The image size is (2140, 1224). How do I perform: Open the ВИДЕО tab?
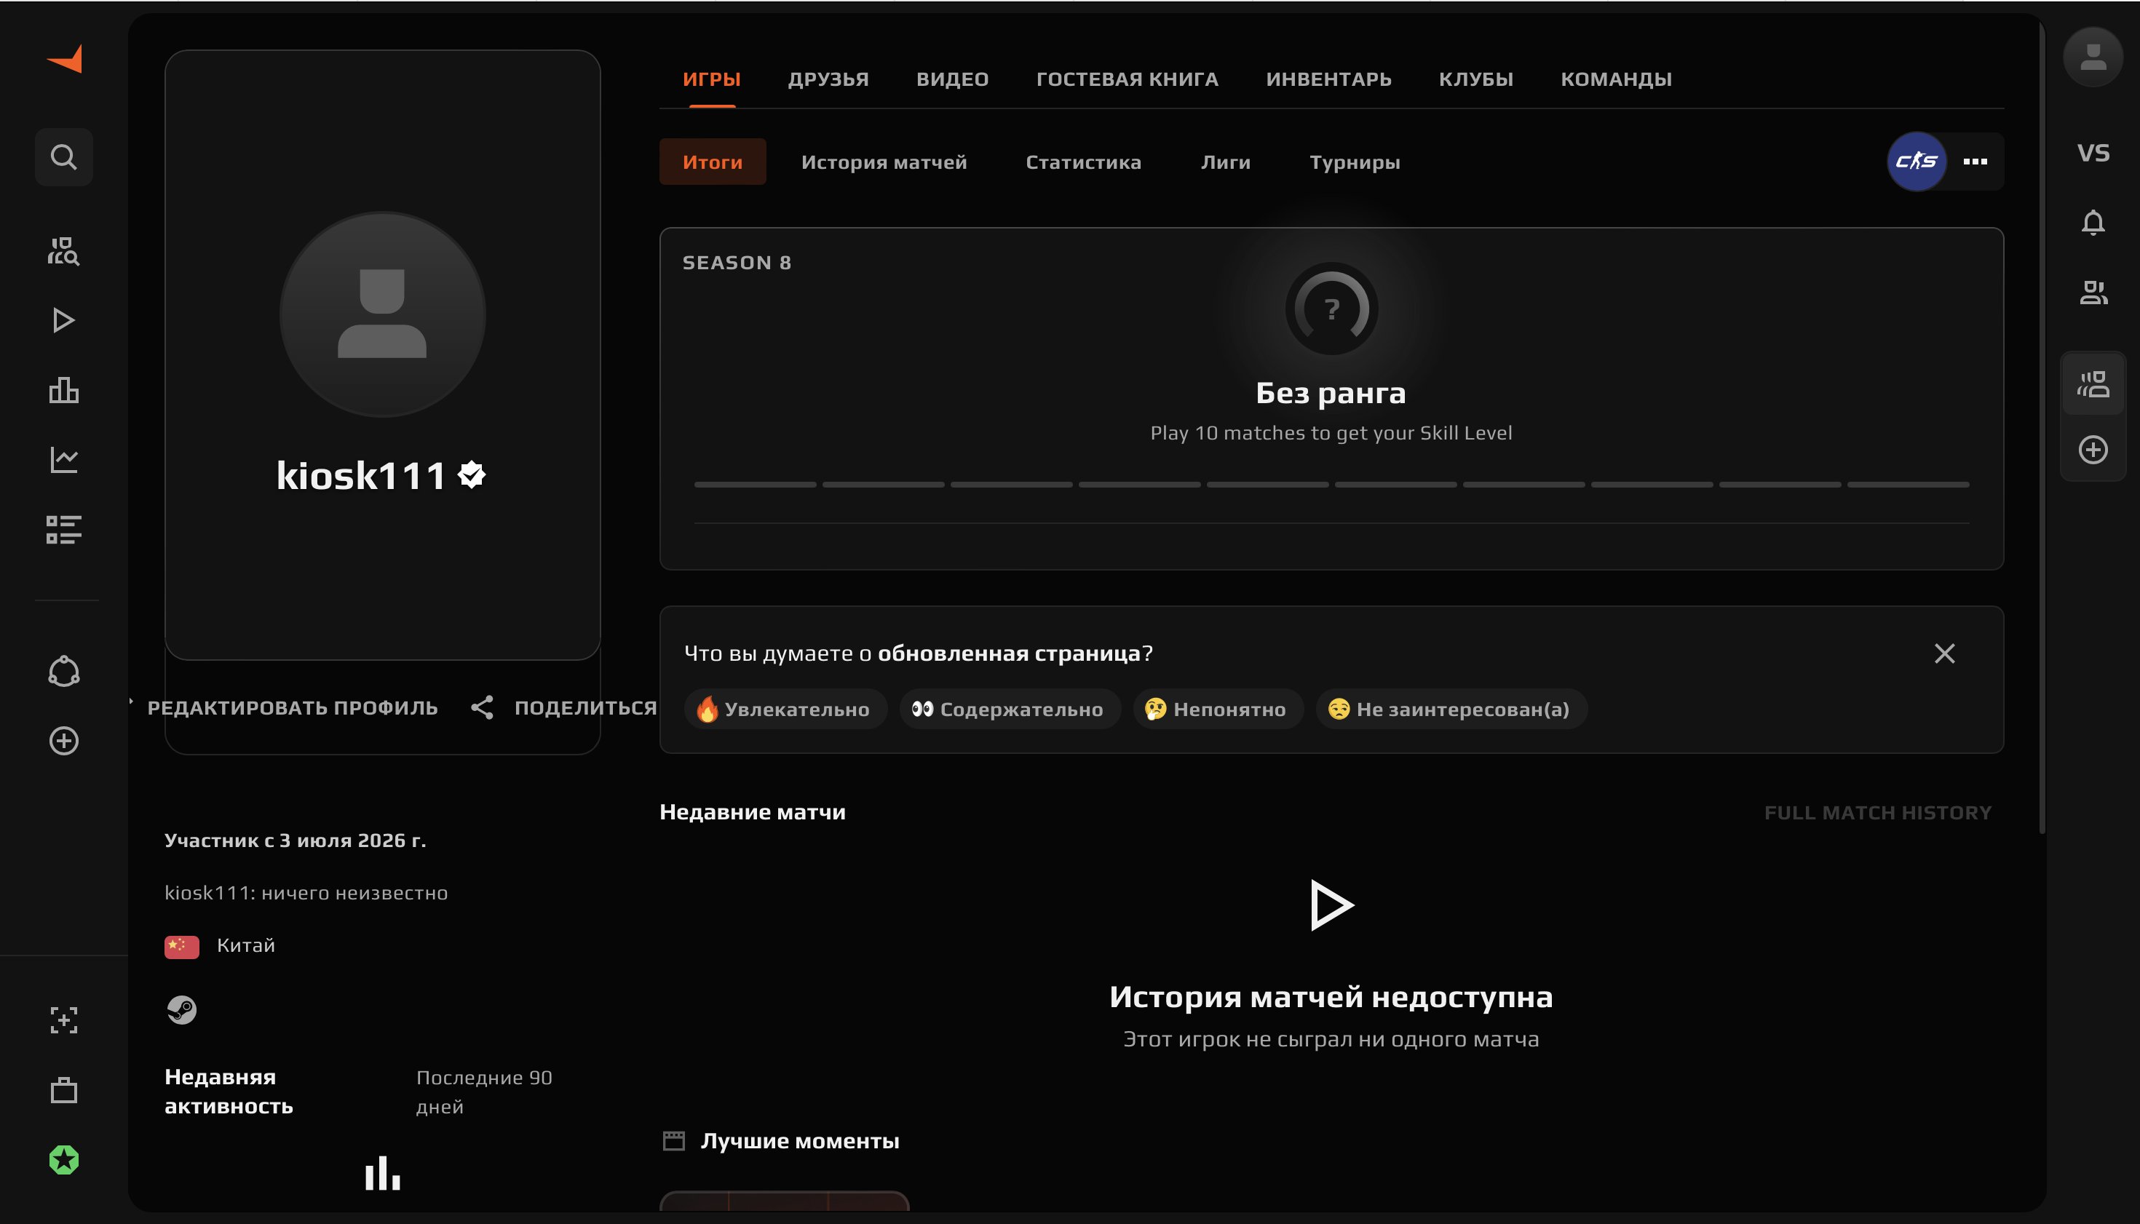coord(952,79)
